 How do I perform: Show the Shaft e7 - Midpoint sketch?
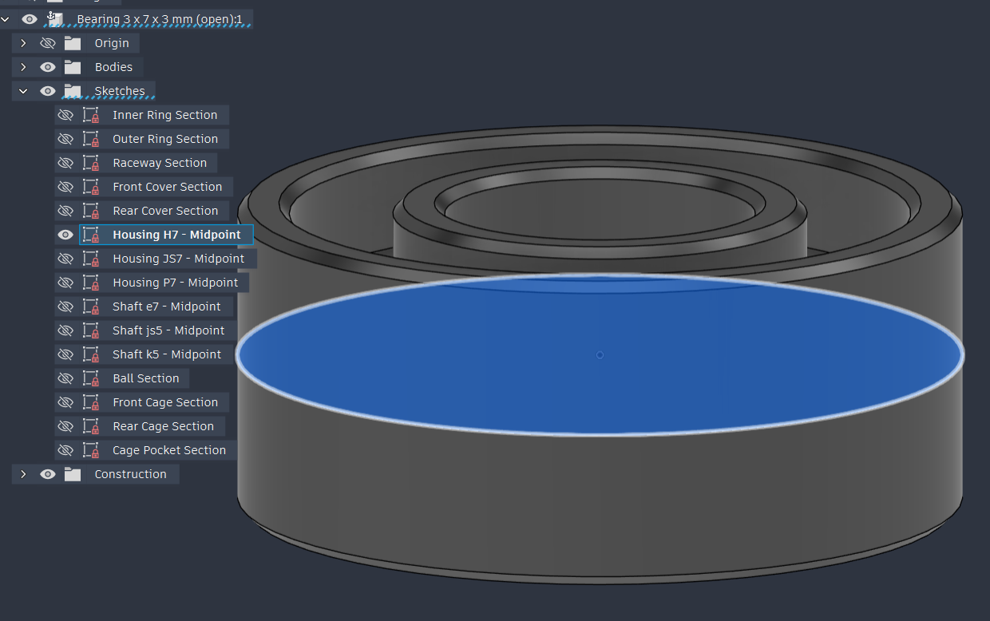click(65, 307)
